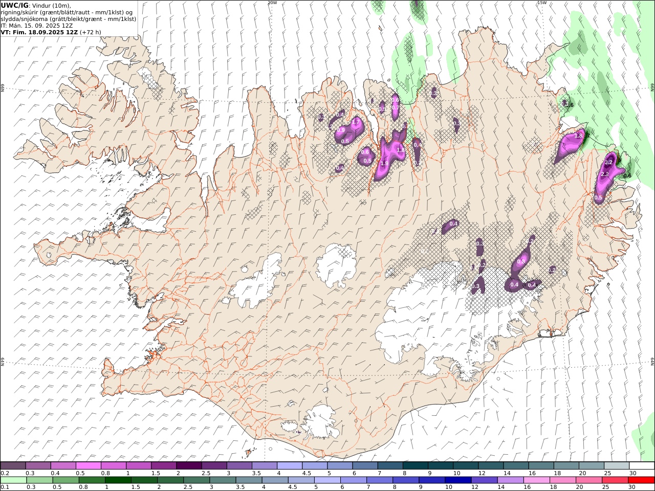Select lower scale dark green 1–1.5 swatch

tap(118, 480)
